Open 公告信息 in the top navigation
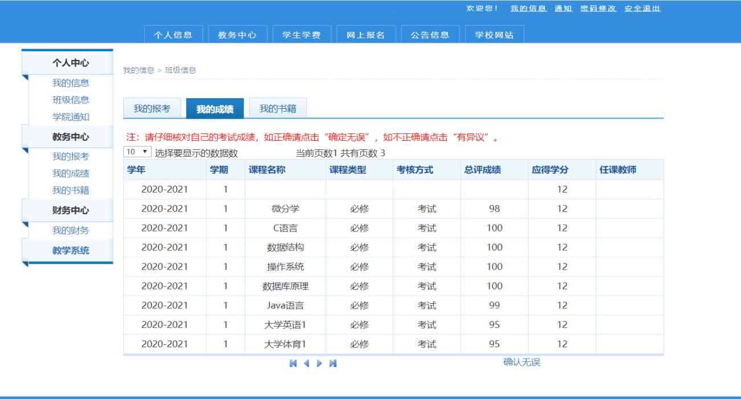Screen dimensions: 741x399 [x=430, y=34]
